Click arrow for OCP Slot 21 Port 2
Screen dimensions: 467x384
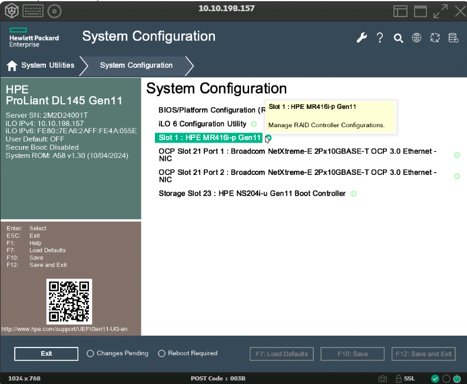pyautogui.click(x=457, y=176)
